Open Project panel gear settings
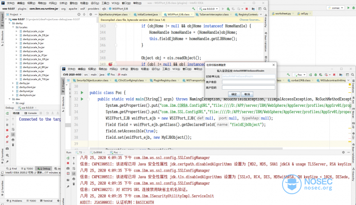Image resolution: width=356 pixels, height=205 pixels. coord(91,14)
